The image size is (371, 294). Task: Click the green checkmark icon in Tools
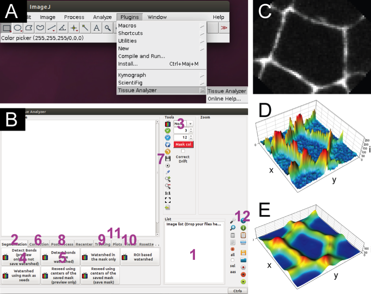[x=167, y=130]
